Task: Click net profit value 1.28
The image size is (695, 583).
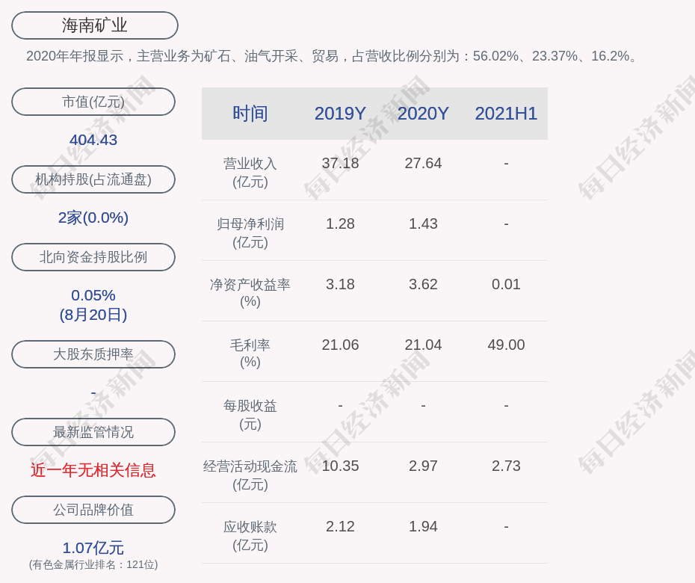Action: pos(340,224)
